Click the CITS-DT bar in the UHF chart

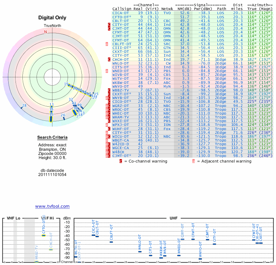tap(150, 255)
